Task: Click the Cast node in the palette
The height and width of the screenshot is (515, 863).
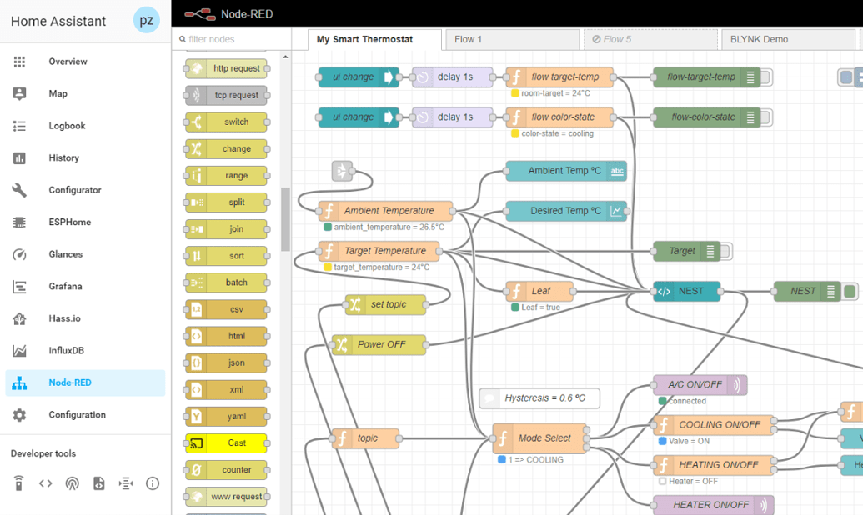Action: (x=225, y=442)
